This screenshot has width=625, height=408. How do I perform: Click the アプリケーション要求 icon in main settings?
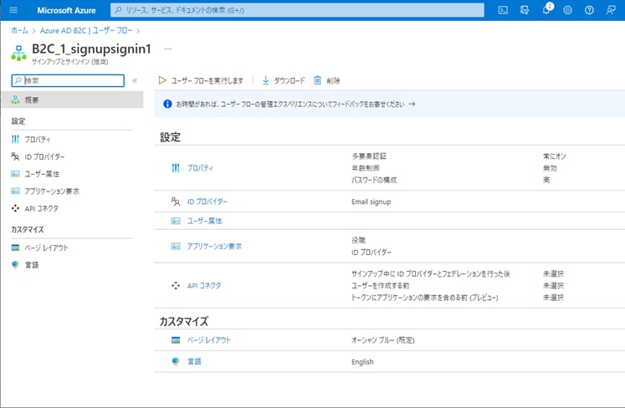[176, 247]
